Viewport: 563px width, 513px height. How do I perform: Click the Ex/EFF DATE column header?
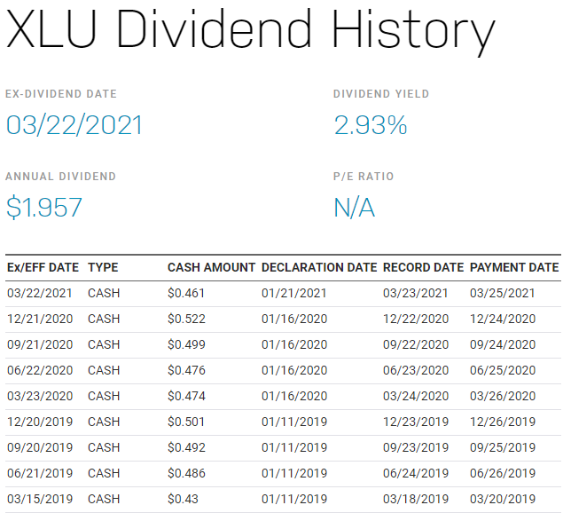(43, 267)
